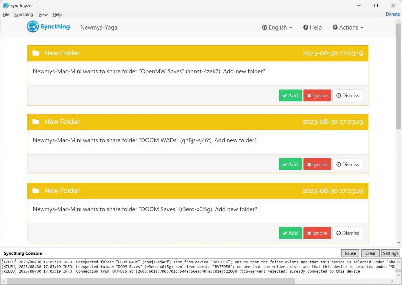Screen dimensions: 402x285
Task: Dismiss the OpenMW Saves notification
Action: click(x=348, y=95)
